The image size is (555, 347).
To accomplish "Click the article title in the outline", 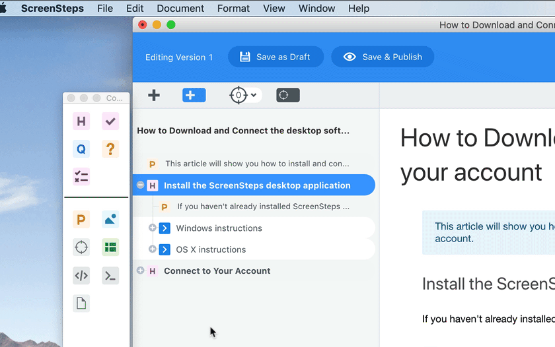I will click(x=243, y=131).
